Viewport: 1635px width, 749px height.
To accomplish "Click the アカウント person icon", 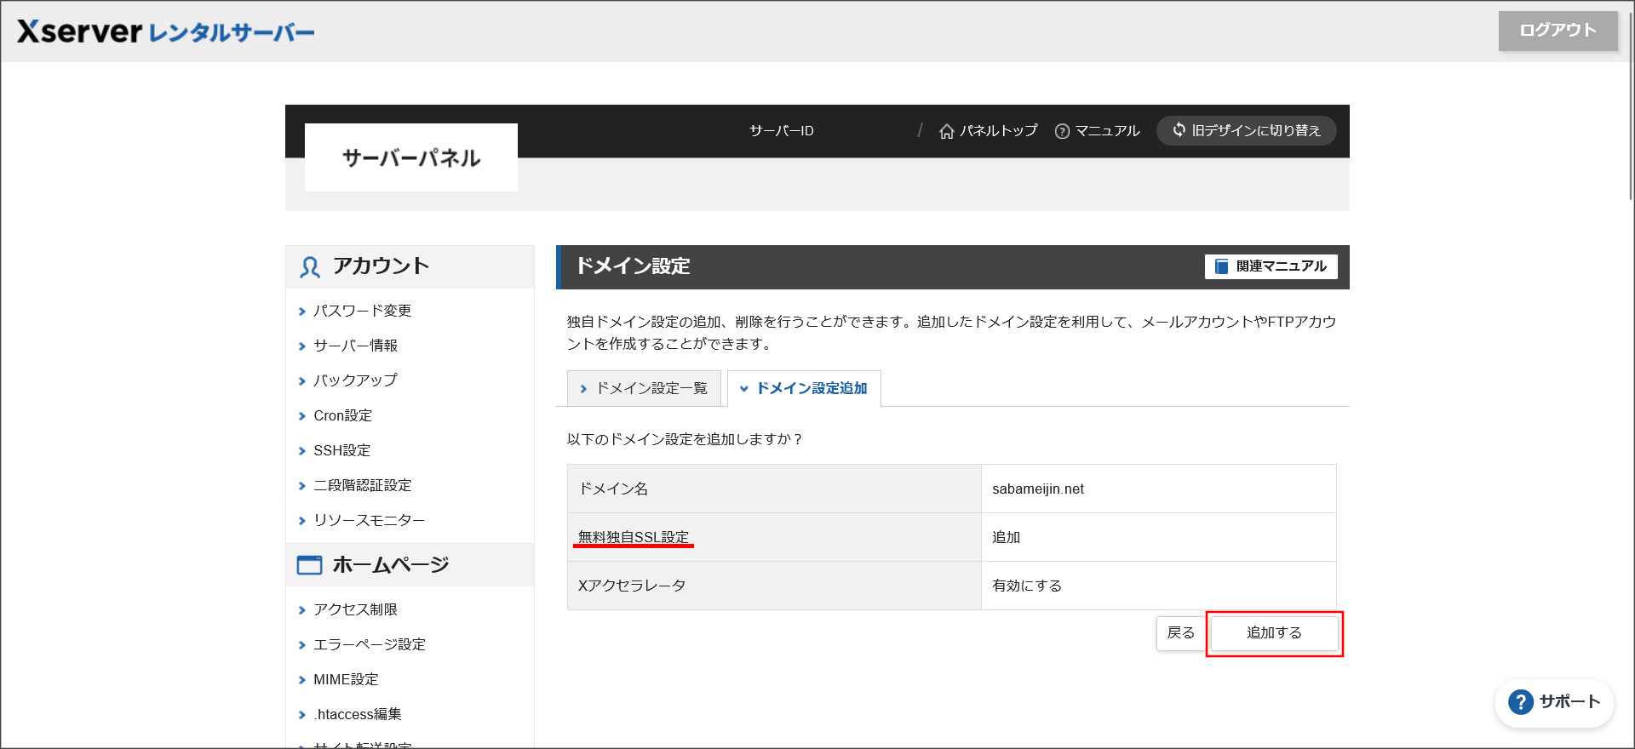I will pyautogui.click(x=310, y=267).
